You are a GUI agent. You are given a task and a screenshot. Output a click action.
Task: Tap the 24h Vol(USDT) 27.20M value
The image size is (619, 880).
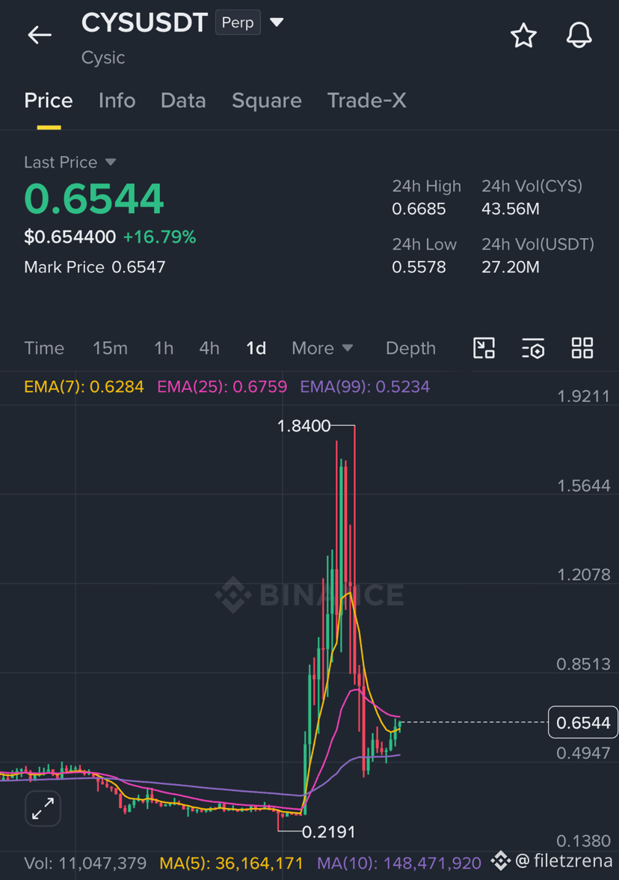pos(510,267)
